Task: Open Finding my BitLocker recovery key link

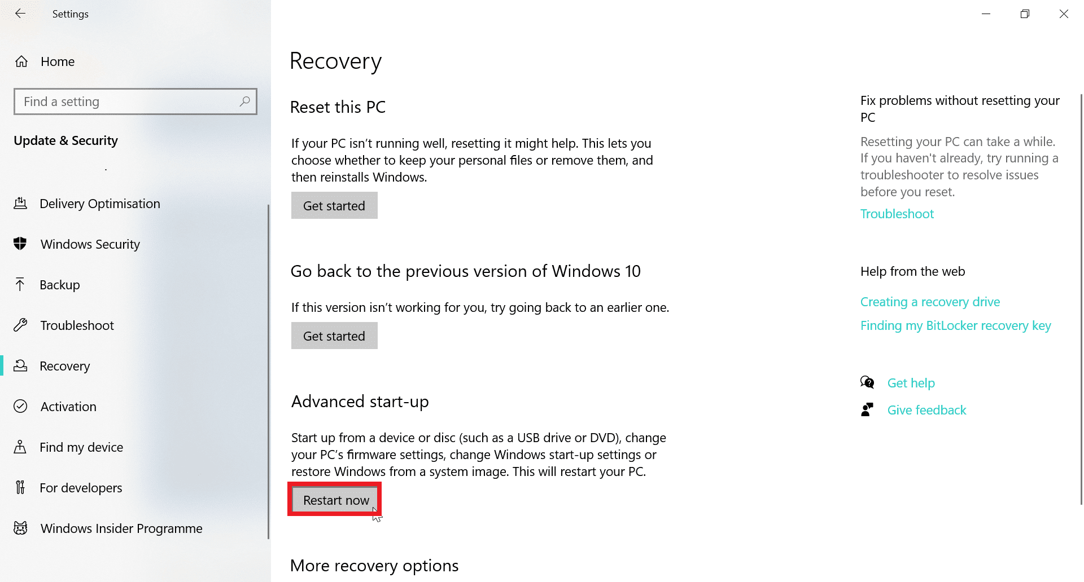Action: pyautogui.click(x=955, y=325)
